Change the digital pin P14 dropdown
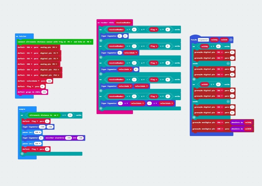 coord(56,75)
